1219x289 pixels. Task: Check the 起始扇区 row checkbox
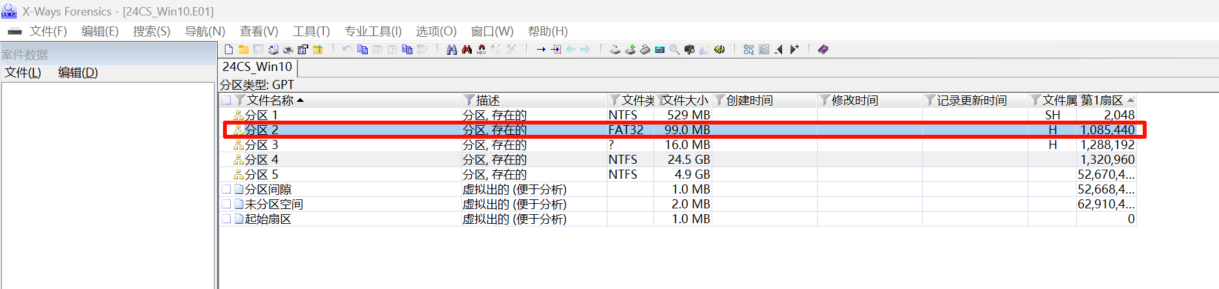coord(226,219)
